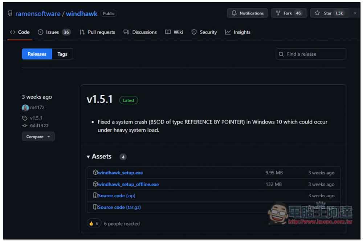Click the package icon beside windhawk_setup_offline.exe
The width and height of the screenshot is (363, 242).
95,184
